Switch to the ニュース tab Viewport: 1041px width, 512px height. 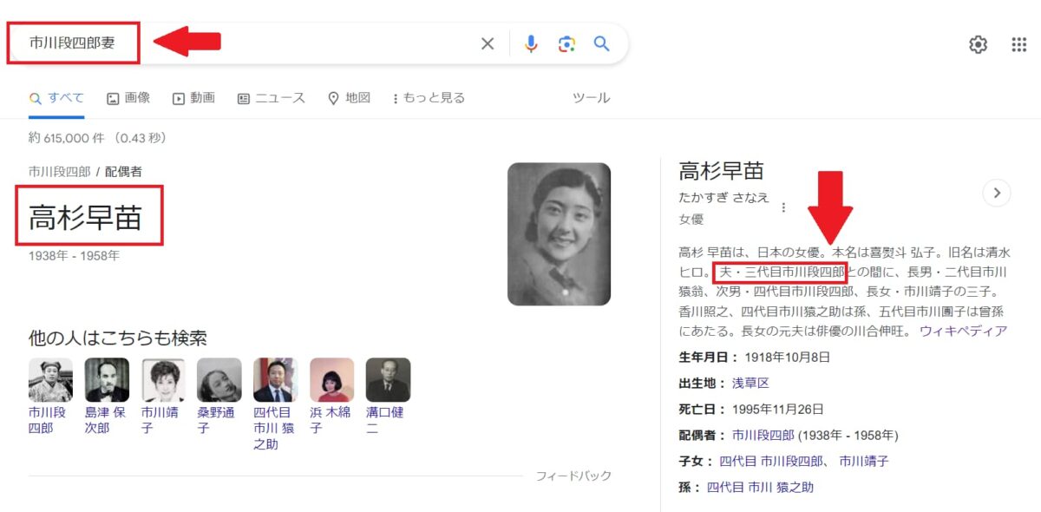pos(272,98)
